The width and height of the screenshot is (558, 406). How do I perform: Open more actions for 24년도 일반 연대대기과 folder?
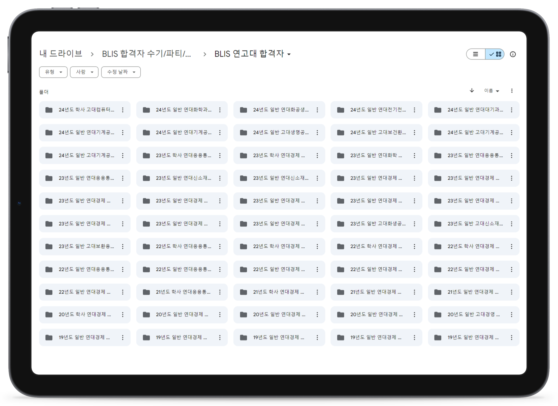(512, 110)
